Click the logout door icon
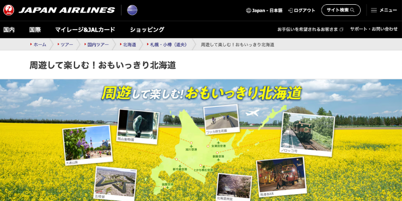The image size is (402, 201). coord(290,11)
